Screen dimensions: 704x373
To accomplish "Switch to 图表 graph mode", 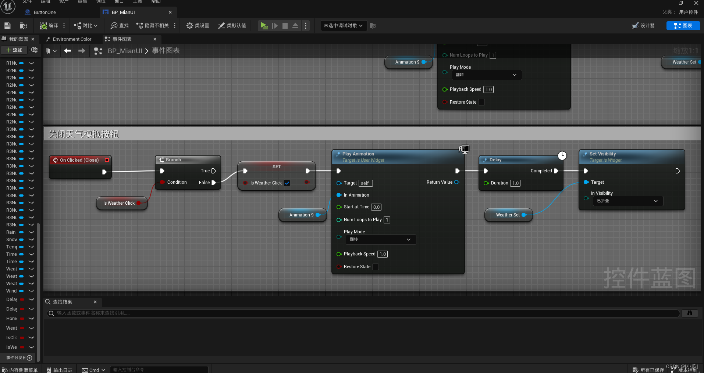I will (x=683, y=26).
